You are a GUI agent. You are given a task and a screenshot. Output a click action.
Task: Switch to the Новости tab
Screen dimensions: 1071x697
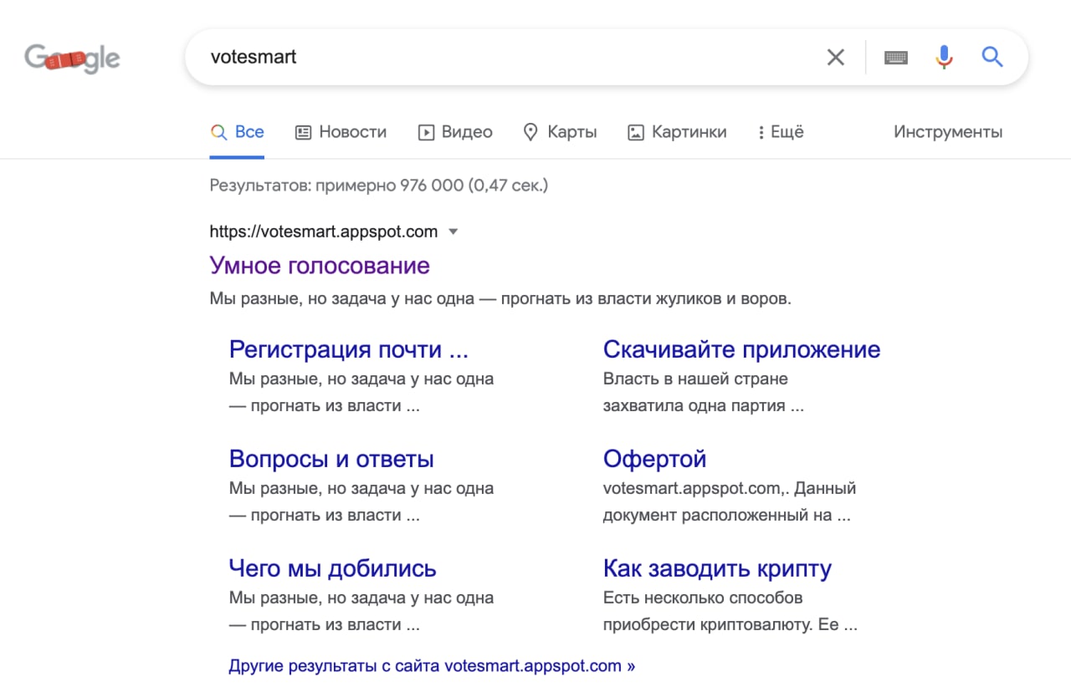click(x=341, y=132)
